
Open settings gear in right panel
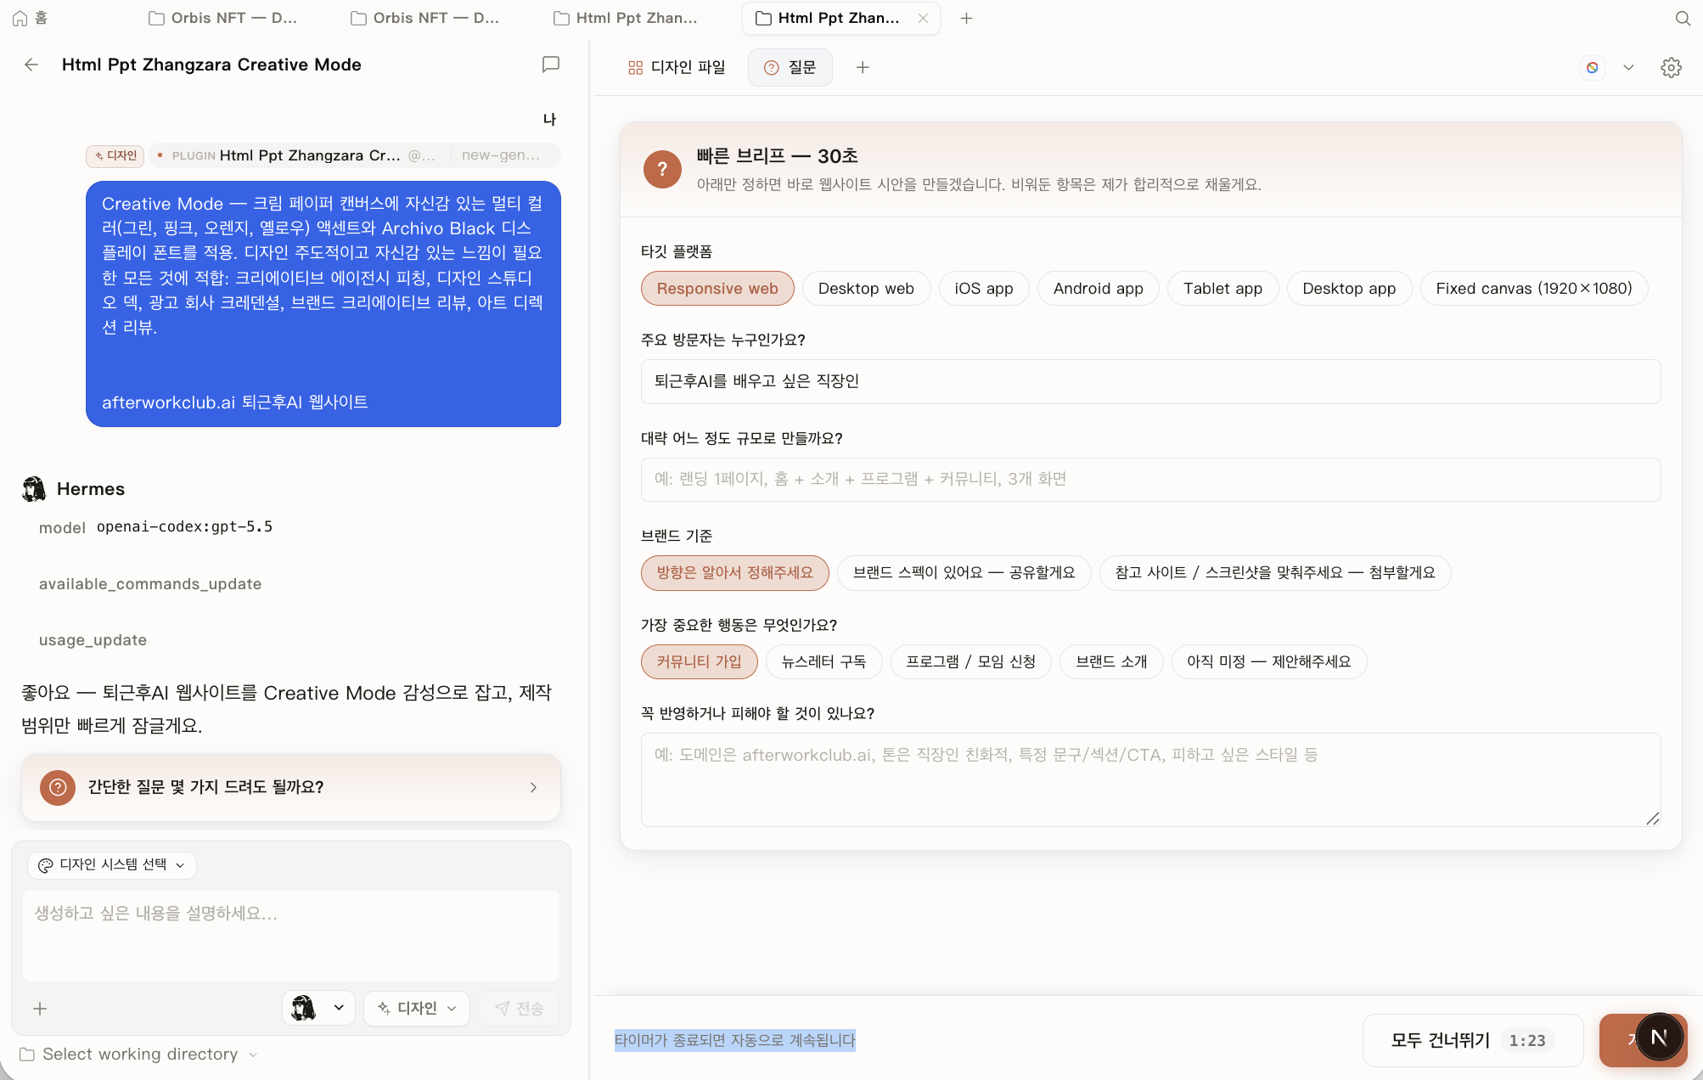click(1671, 67)
